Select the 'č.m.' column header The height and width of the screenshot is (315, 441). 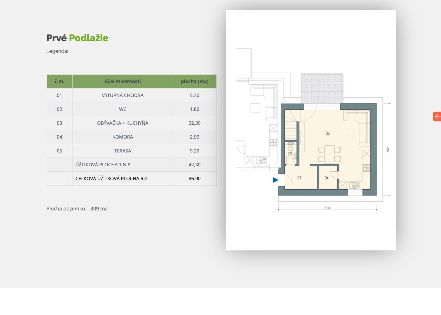[60, 81]
